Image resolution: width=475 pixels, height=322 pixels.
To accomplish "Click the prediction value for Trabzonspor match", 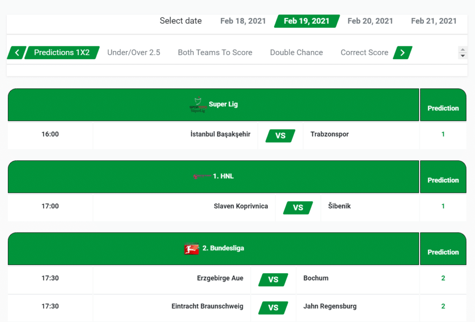I will tap(443, 134).
